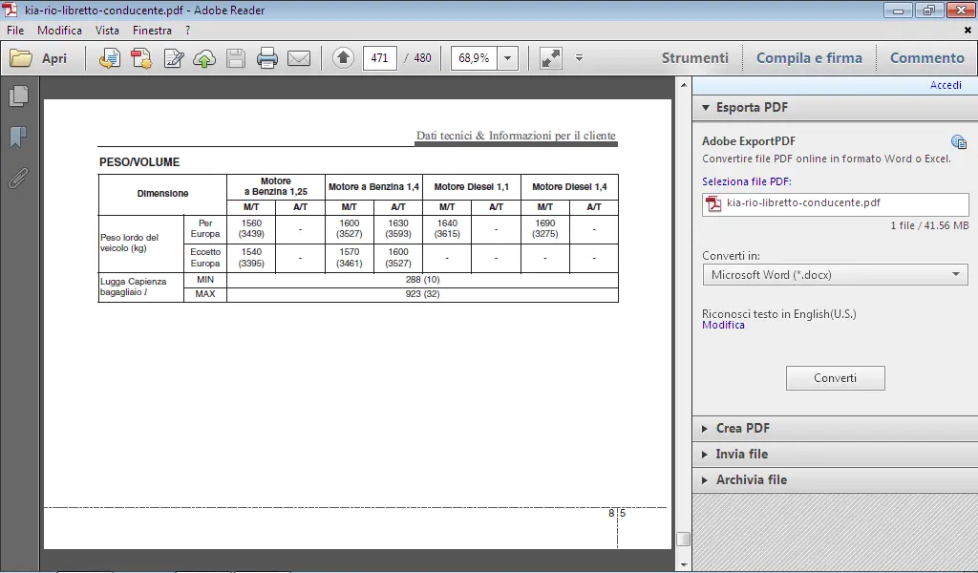Click the PESO/VOLUME heading
Viewport: 978px width, 573px height.
[139, 162]
